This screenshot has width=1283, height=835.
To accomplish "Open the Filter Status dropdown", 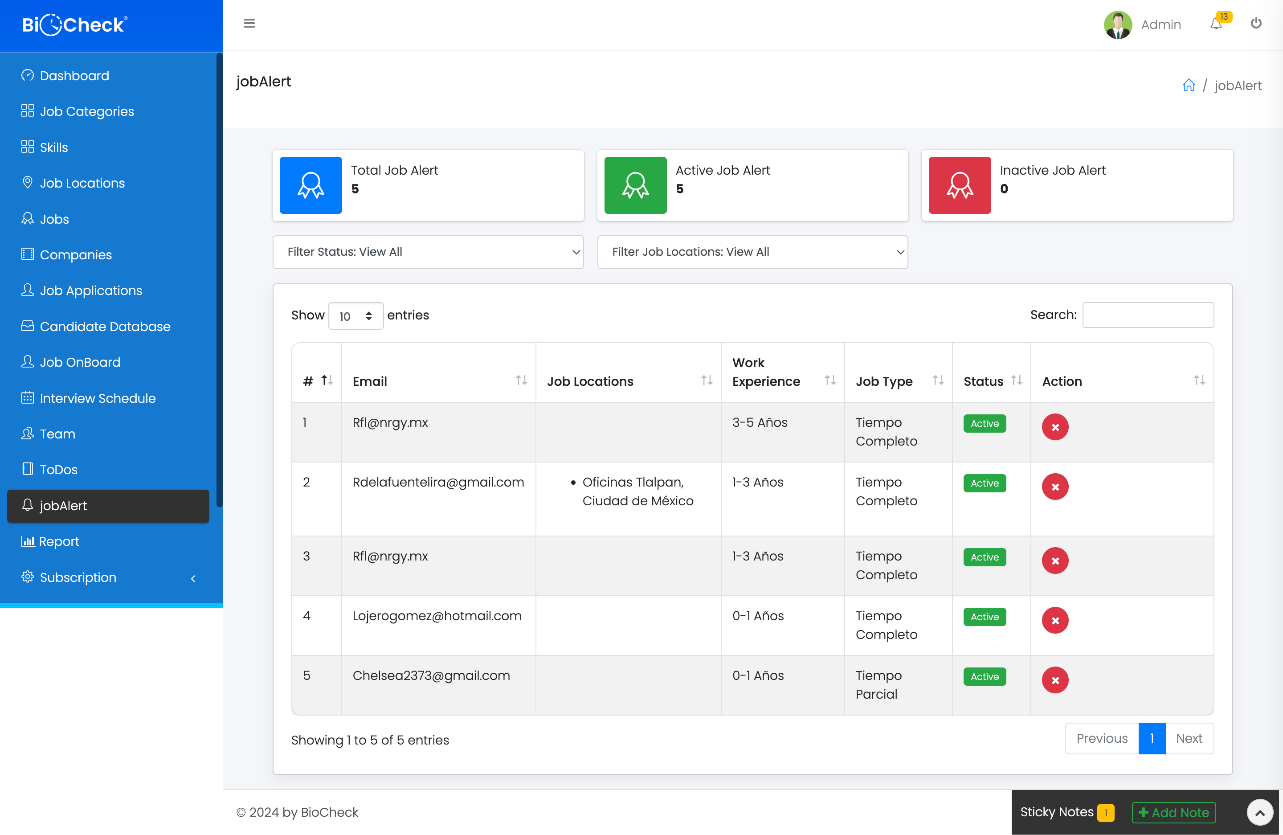I will [x=428, y=252].
